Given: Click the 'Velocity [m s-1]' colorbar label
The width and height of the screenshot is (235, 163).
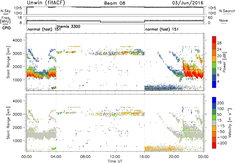Looking at the screenshot, I should (229, 123).
